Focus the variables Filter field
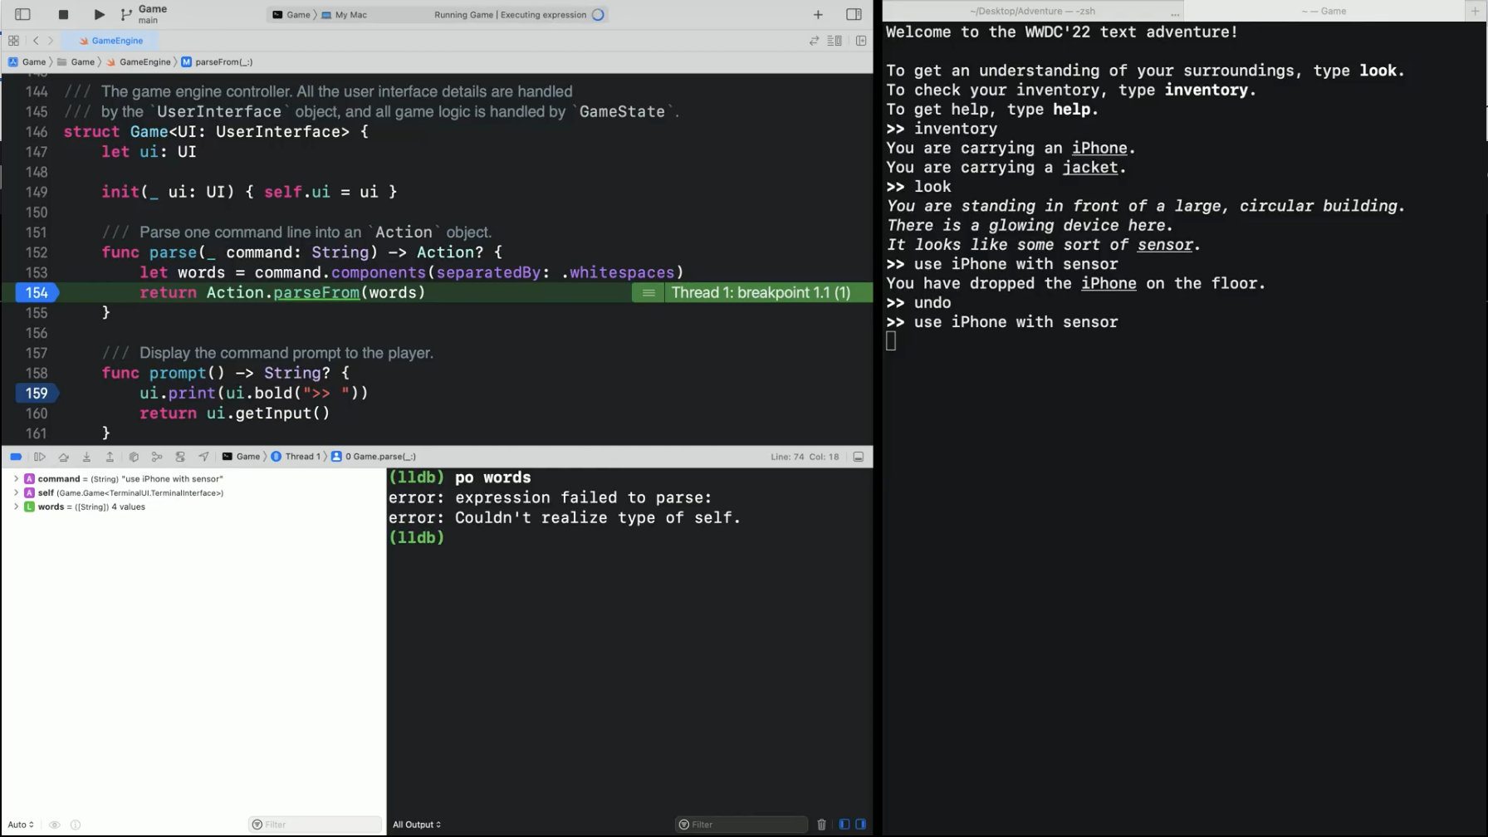This screenshot has height=837, width=1488. tap(315, 825)
